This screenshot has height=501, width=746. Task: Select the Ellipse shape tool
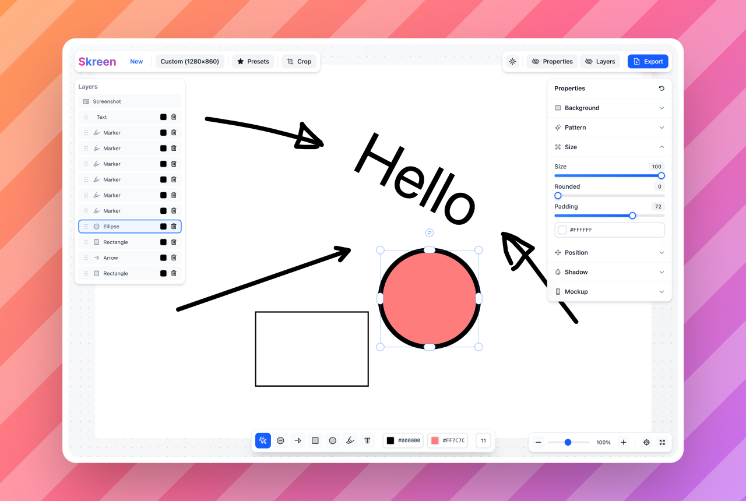click(x=333, y=440)
